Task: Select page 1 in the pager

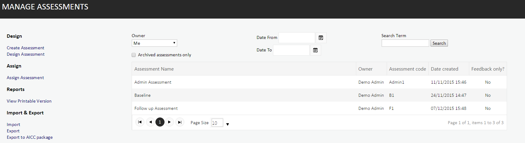Action: [160, 122]
